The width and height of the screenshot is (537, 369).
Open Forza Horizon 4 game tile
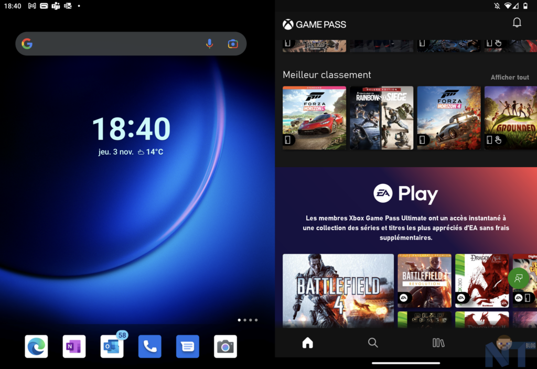coord(449,118)
